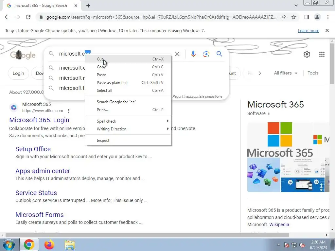Open the browser side panel

tap(307, 17)
